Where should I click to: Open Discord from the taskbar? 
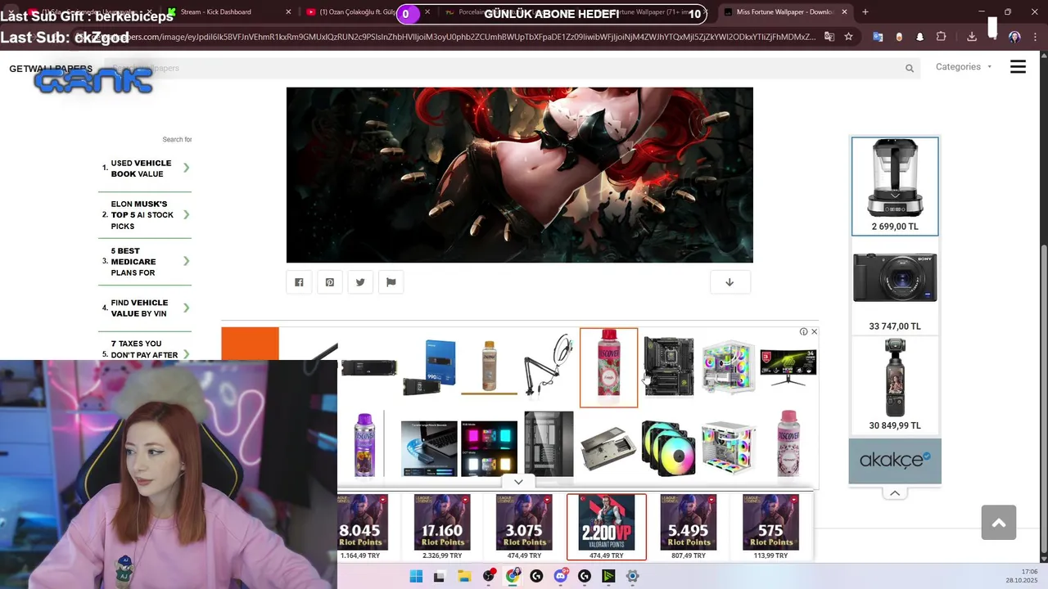click(x=561, y=576)
